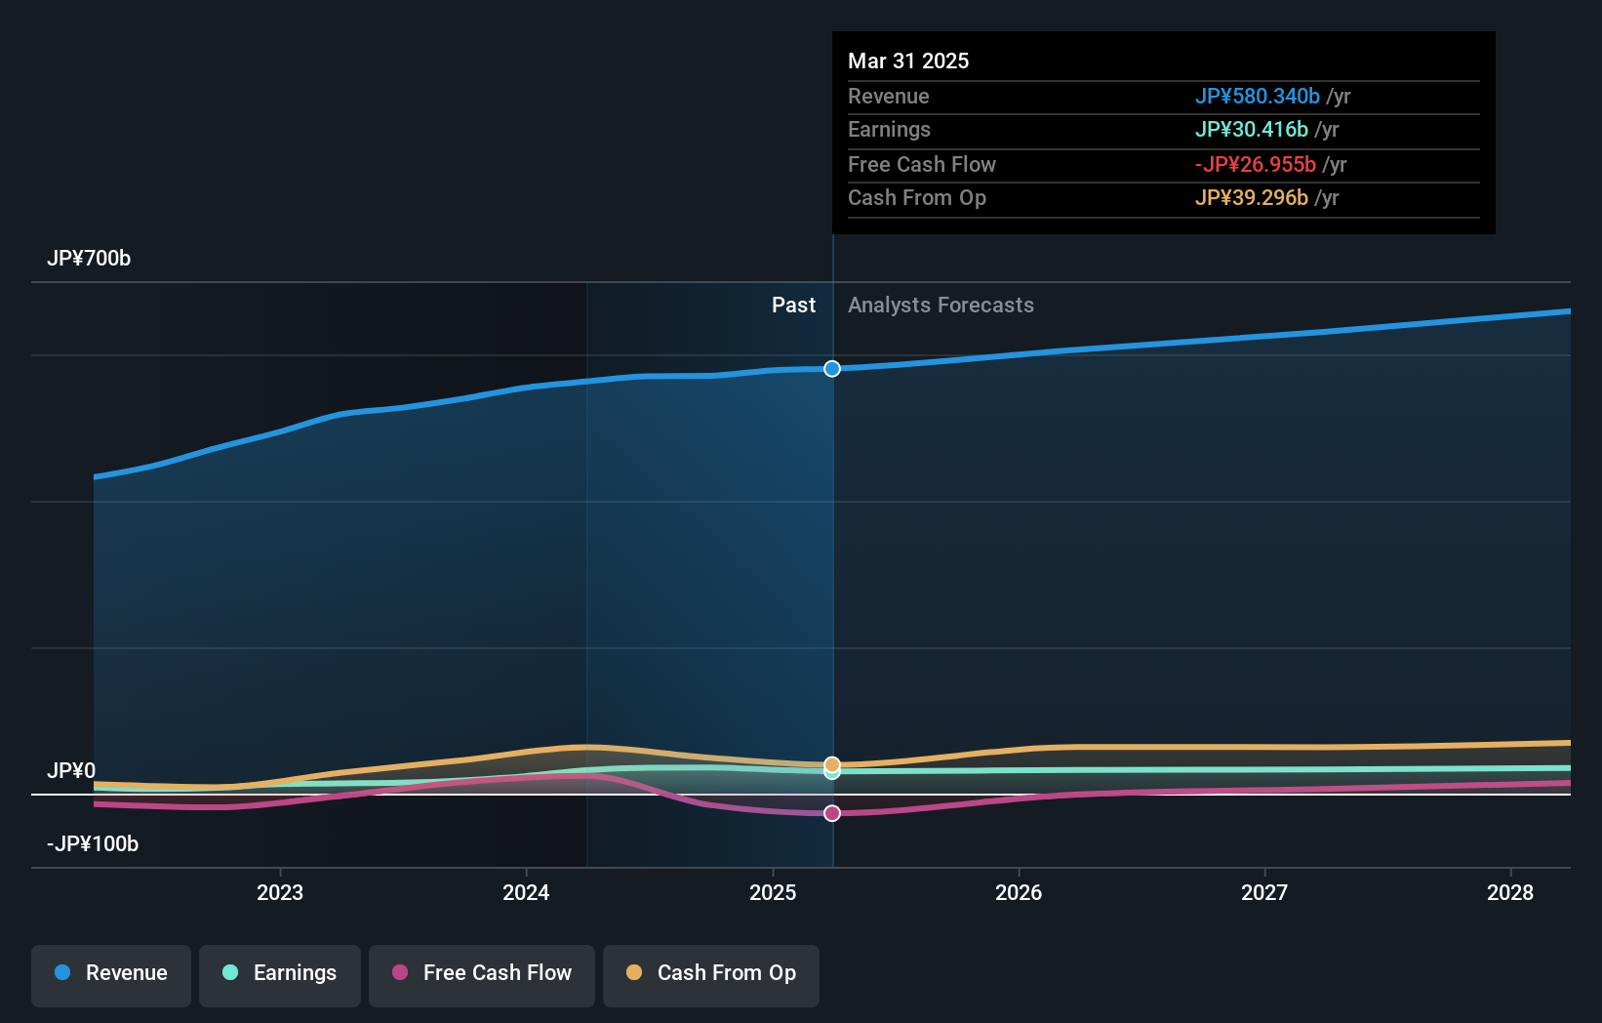Screen dimensions: 1602x1023
Task: Click the JP¥30.416b earnings value
Action: pyautogui.click(x=1252, y=130)
